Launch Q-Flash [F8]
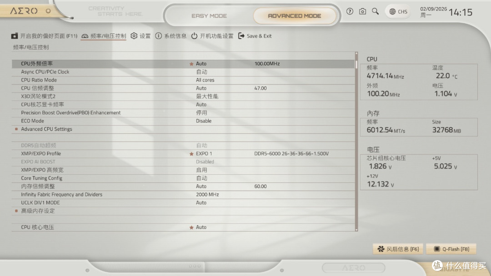The width and height of the screenshot is (491, 276). pyautogui.click(x=451, y=249)
